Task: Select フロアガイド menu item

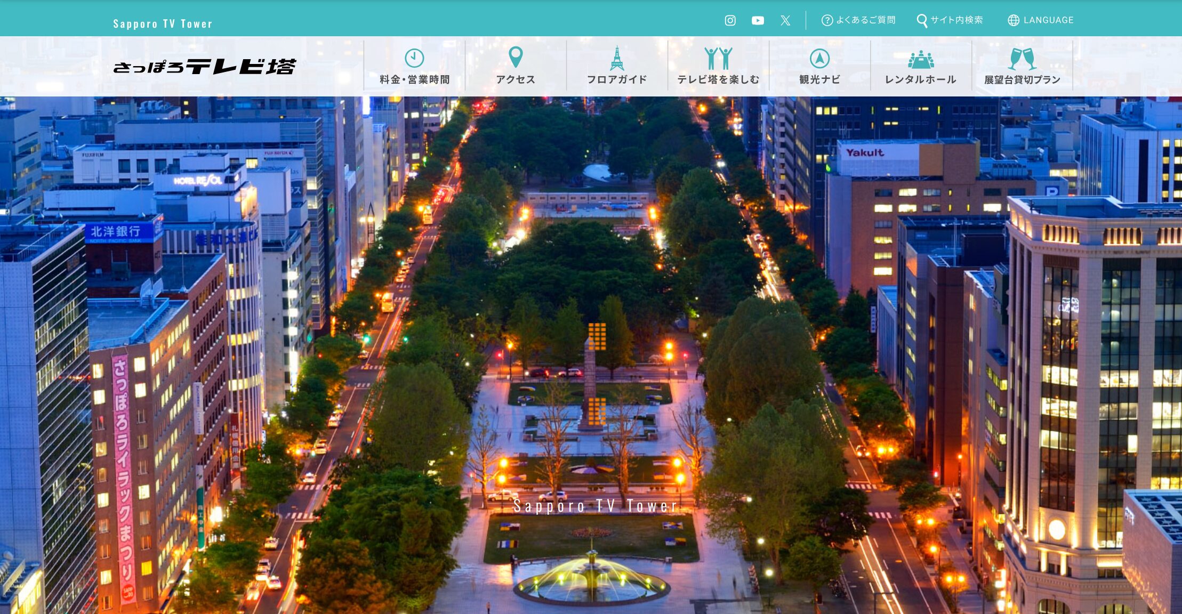Action: pos(617,79)
